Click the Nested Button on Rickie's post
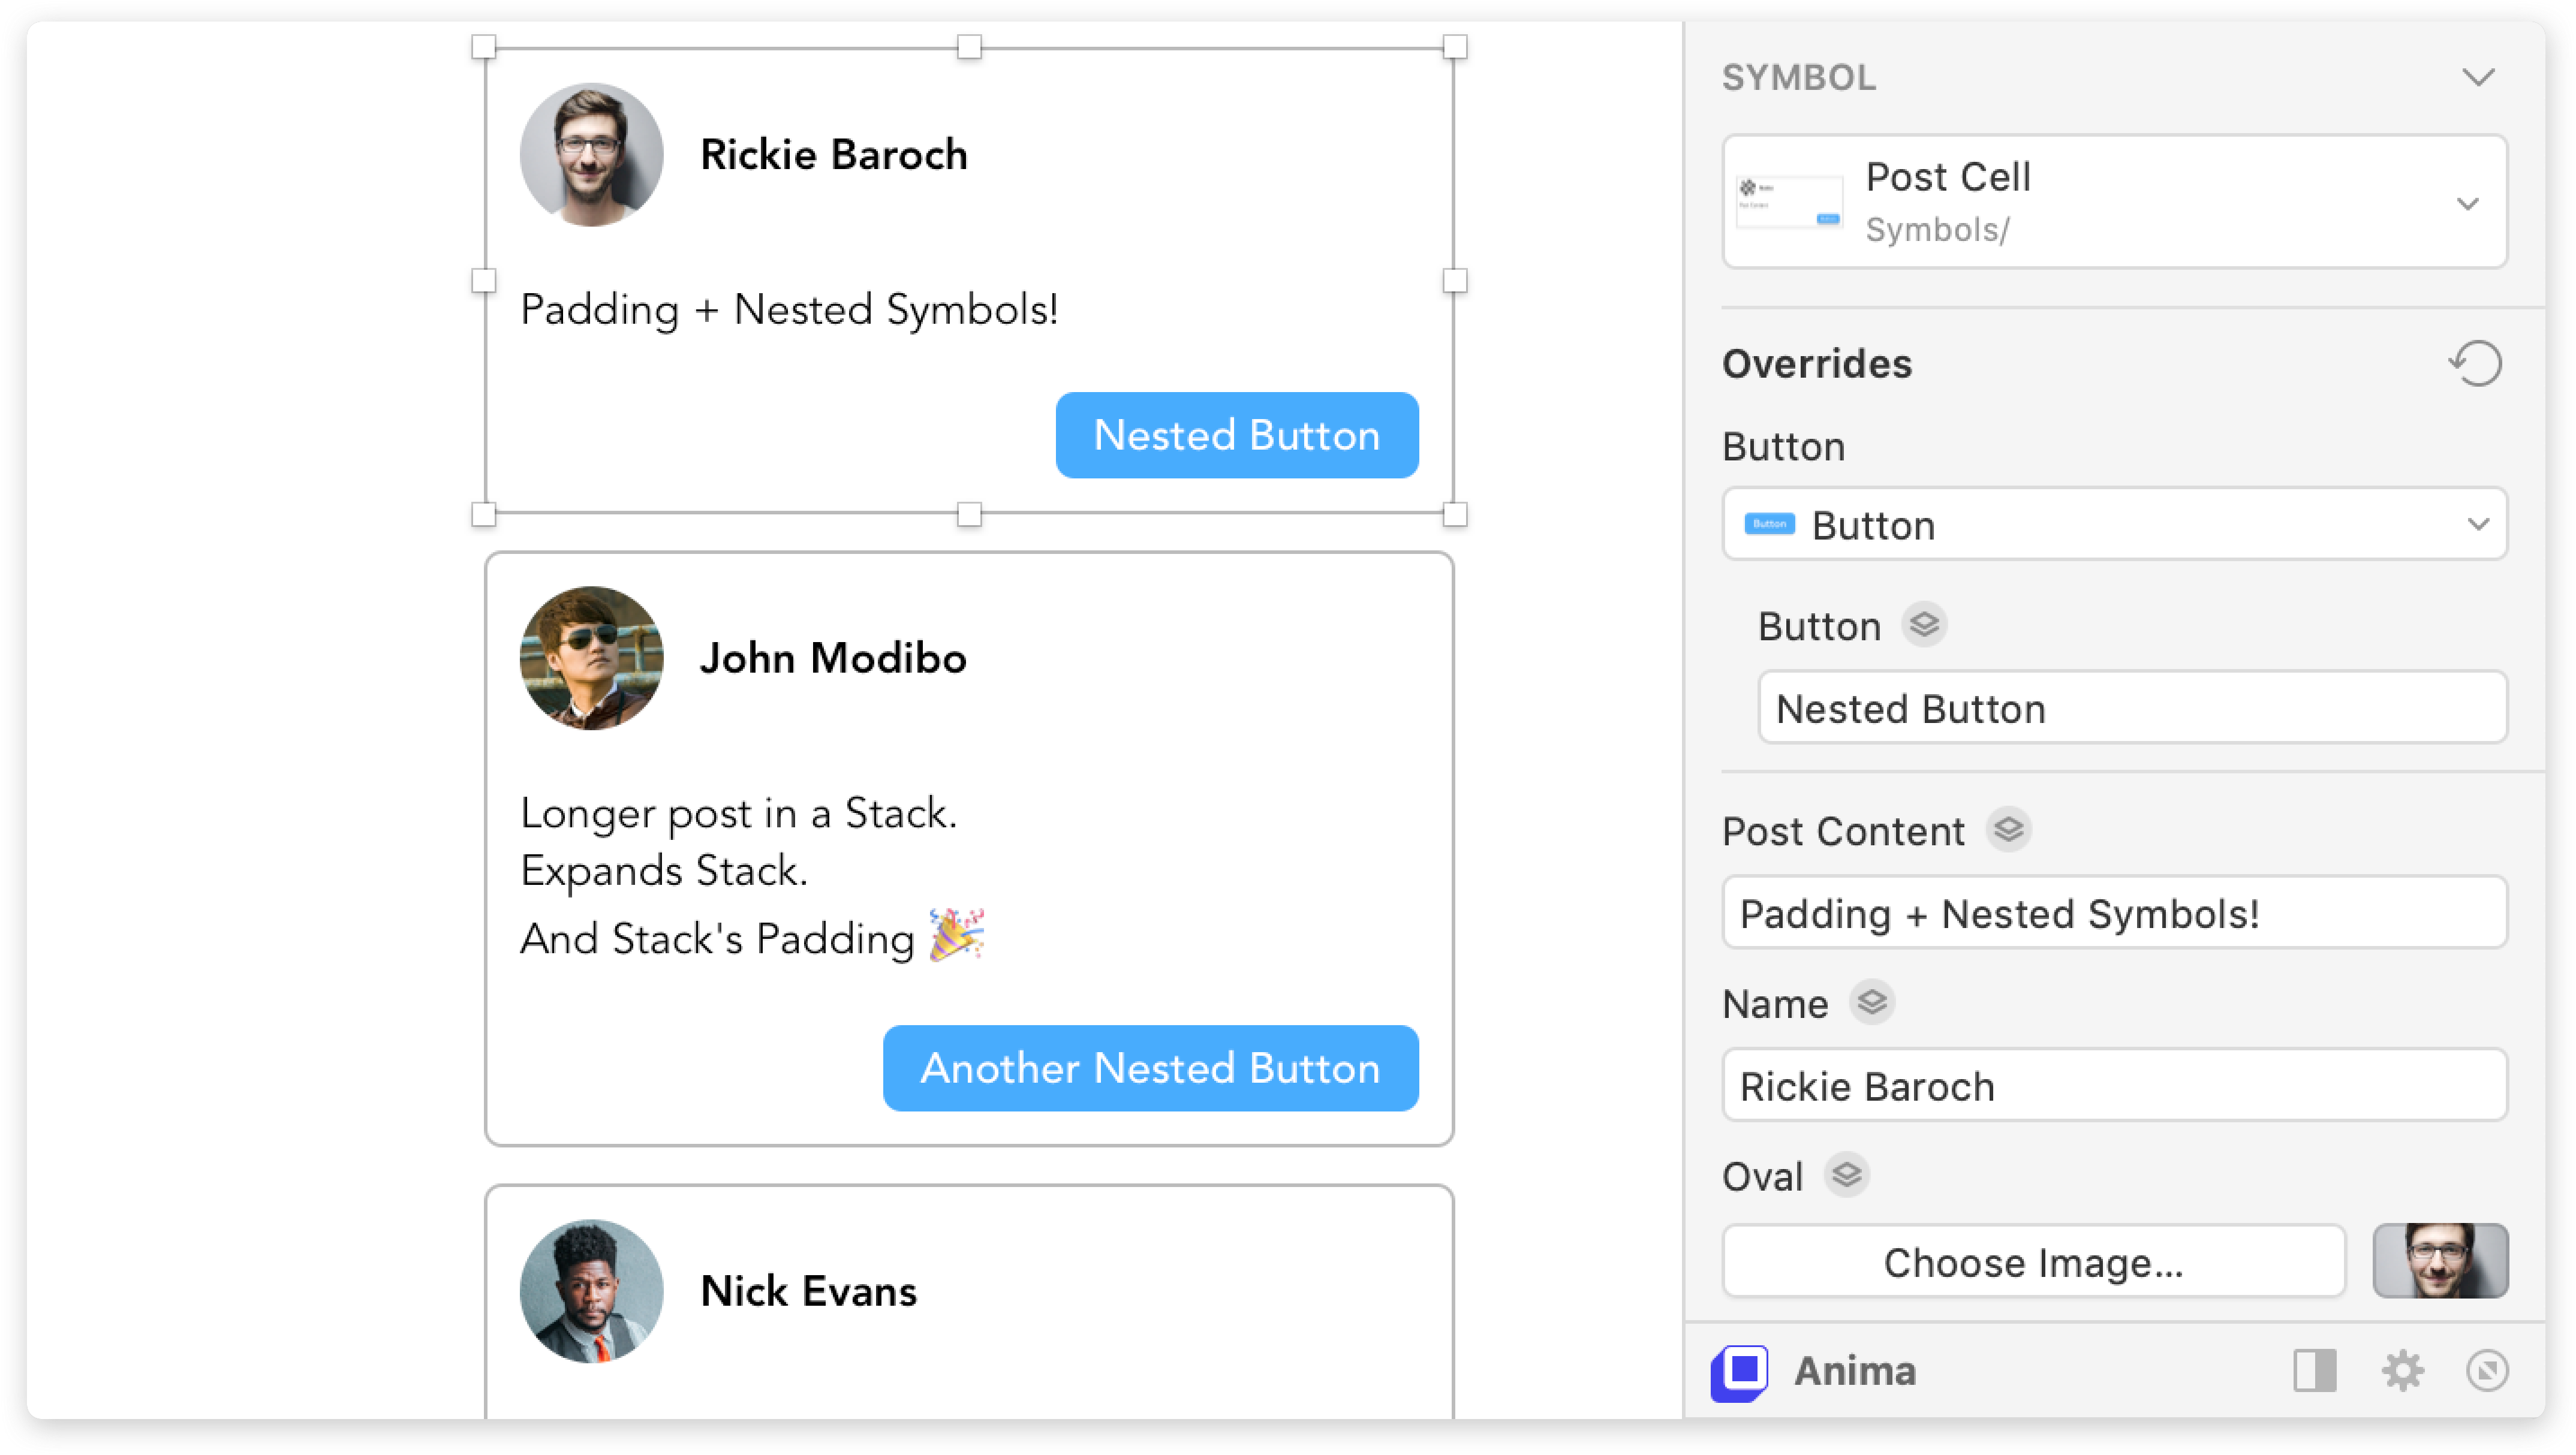The image size is (2576, 1455). point(1237,435)
